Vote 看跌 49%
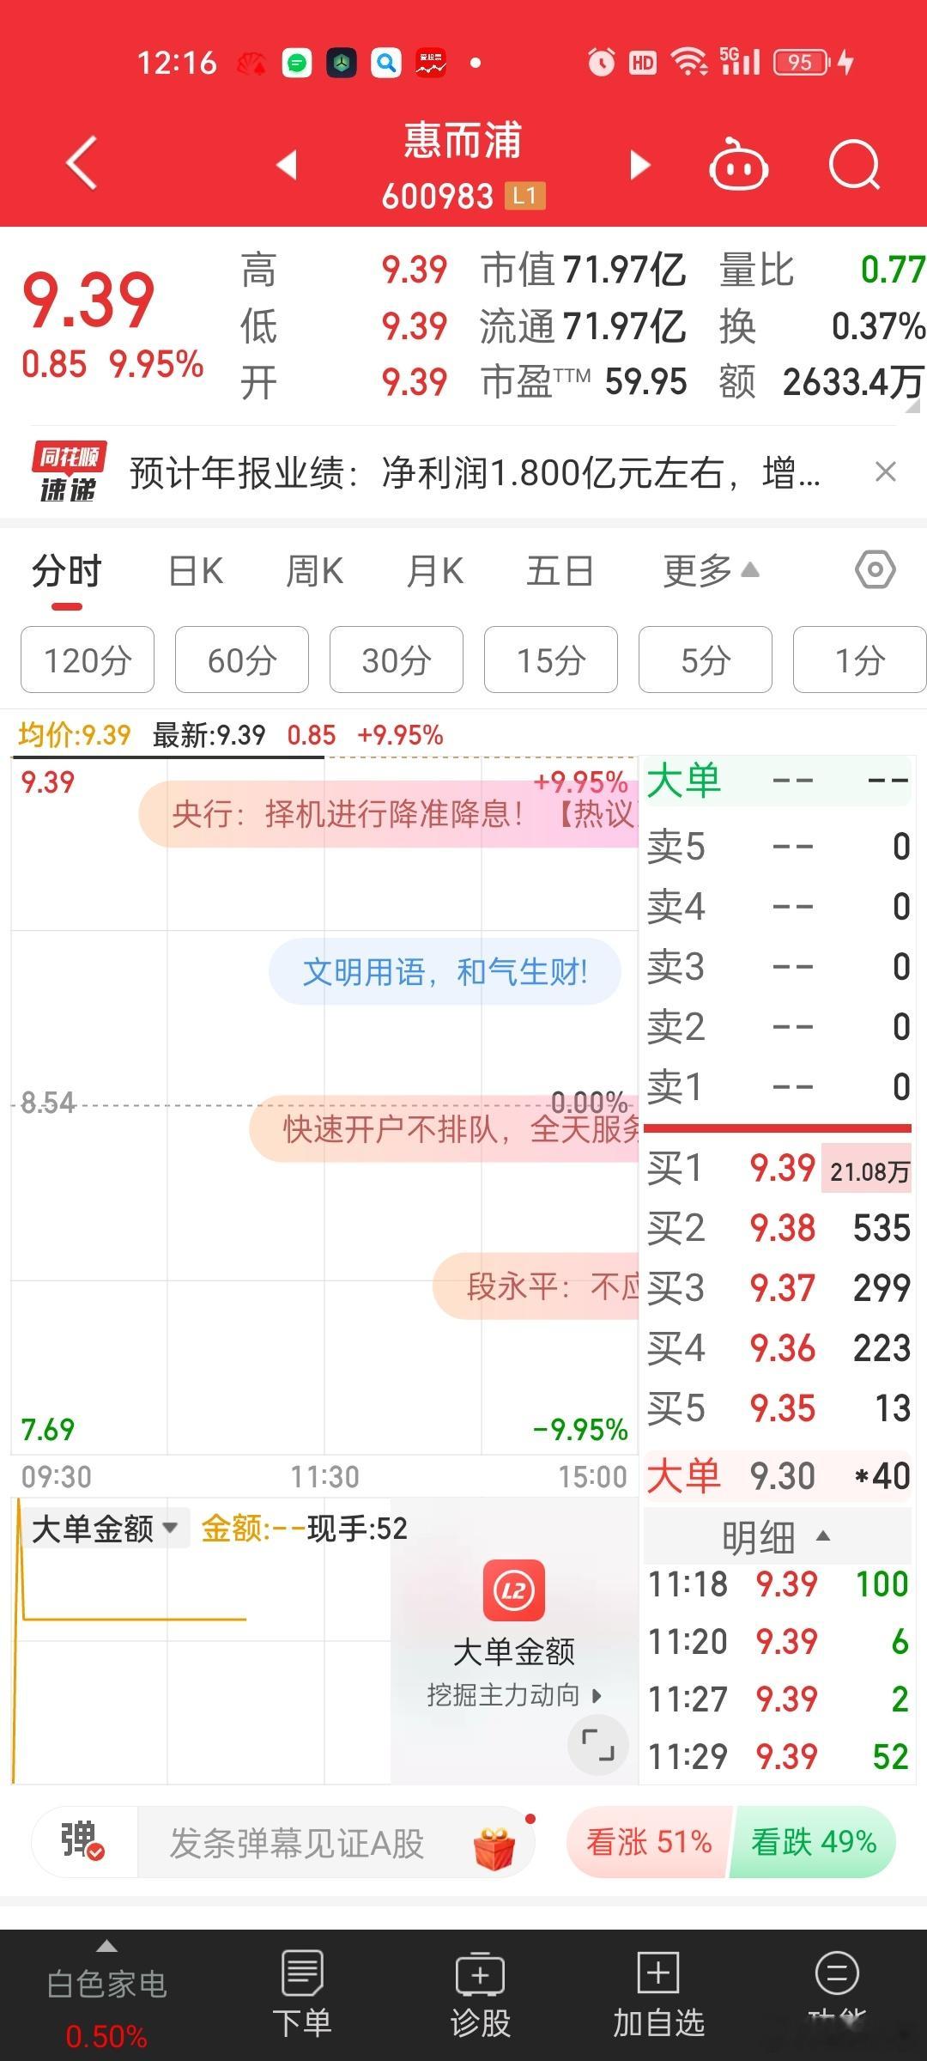The width and height of the screenshot is (927, 2061). pyautogui.click(x=813, y=1843)
